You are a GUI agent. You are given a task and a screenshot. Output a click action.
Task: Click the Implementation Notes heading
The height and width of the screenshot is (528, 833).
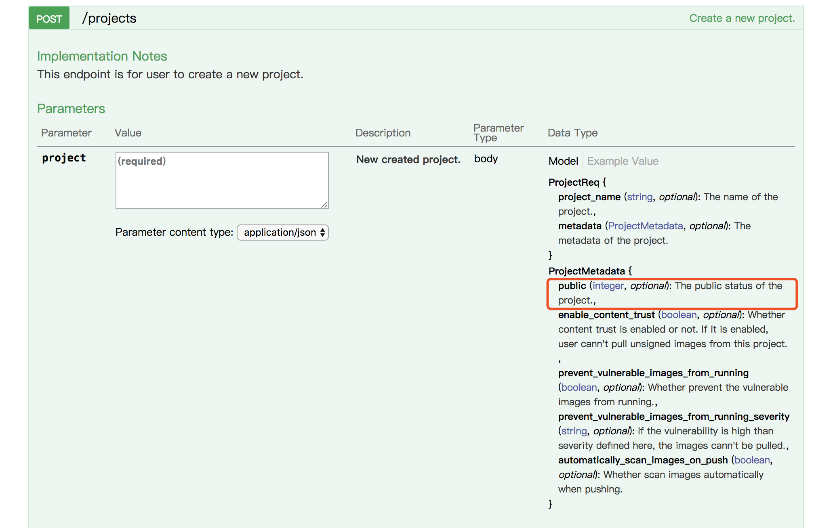pyautogui.click(x=102, y=56)
